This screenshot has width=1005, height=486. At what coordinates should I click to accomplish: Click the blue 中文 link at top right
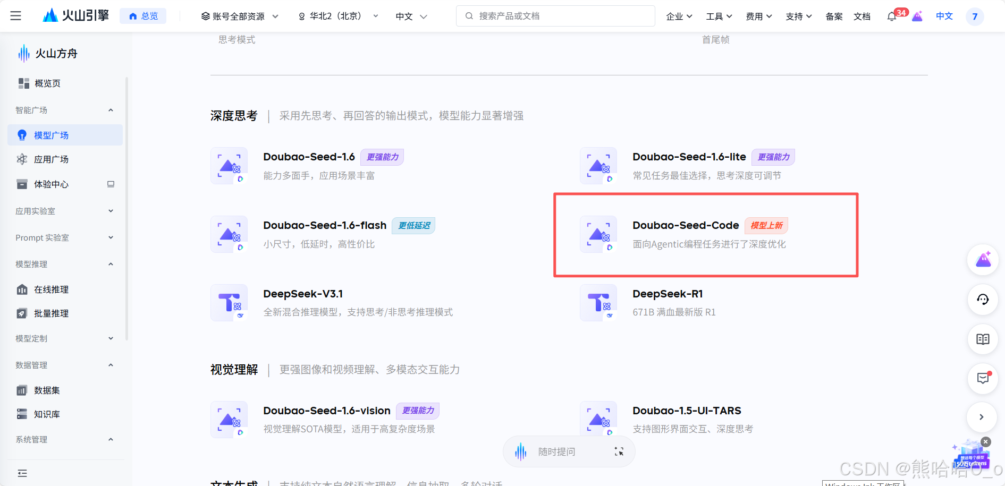pyautogui.click(x=944, y=16)
